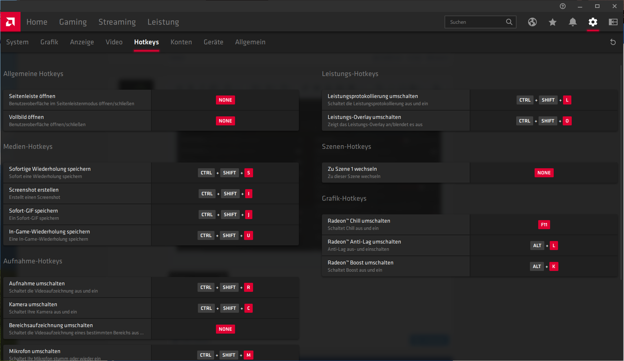
Task: Assign hotkey for Bereichsaufzeichnung umschalten (NONE)
Action: tap(225, 329)
